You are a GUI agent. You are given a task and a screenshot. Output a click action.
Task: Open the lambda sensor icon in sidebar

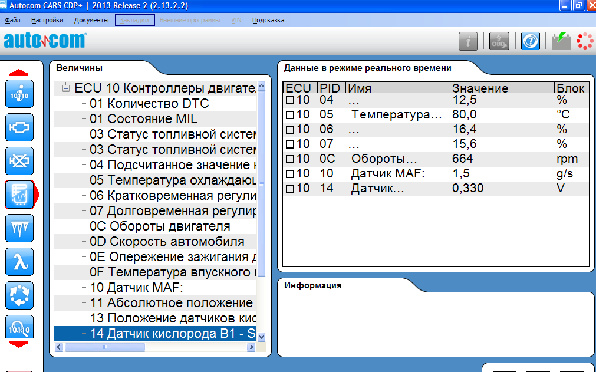click(19, 262)
